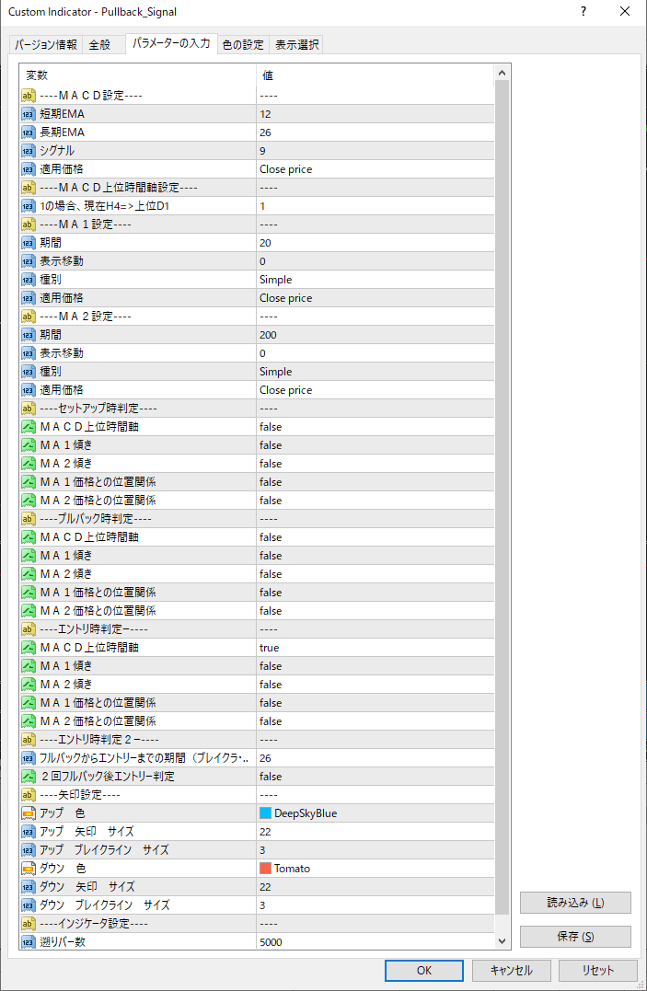Click the bool icon beside ２回フルバック後エントリー判定
The height and width of the screenshot is (991, 647).
(29, 776)
